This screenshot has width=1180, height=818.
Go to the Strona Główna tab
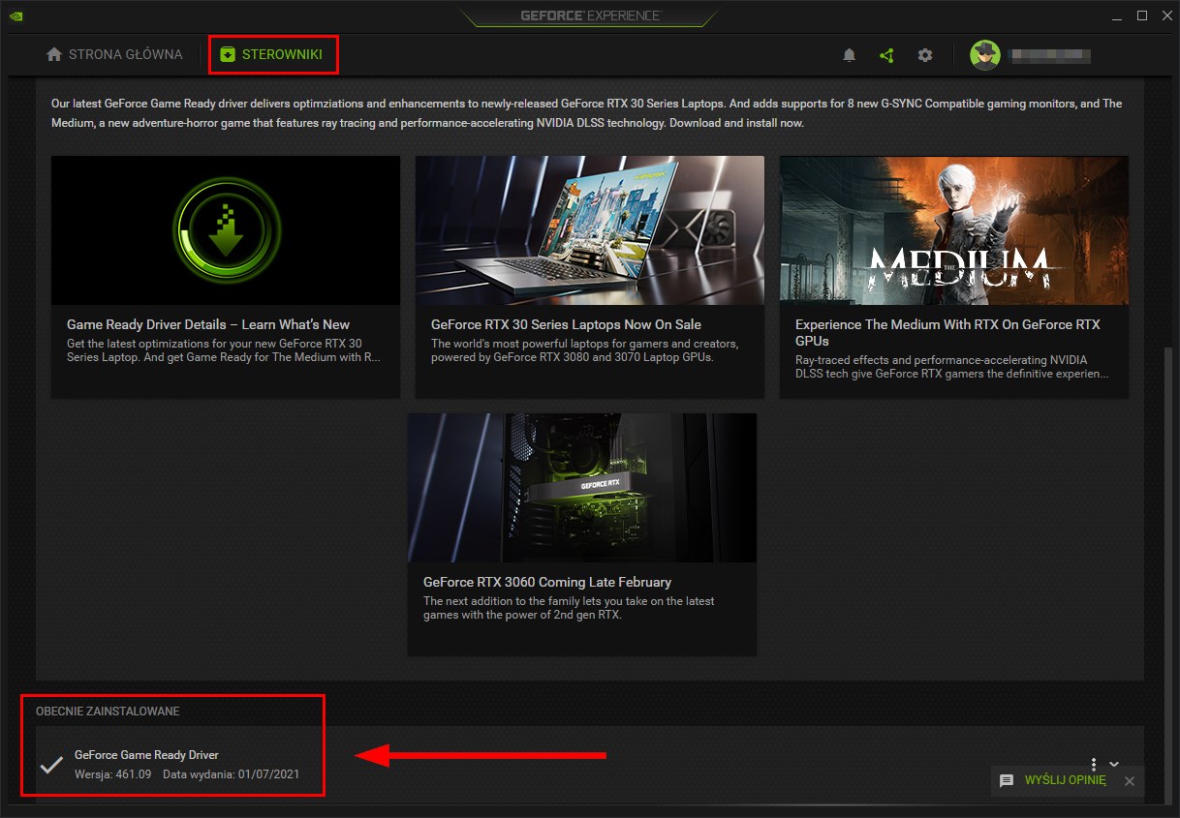[114, 54]
